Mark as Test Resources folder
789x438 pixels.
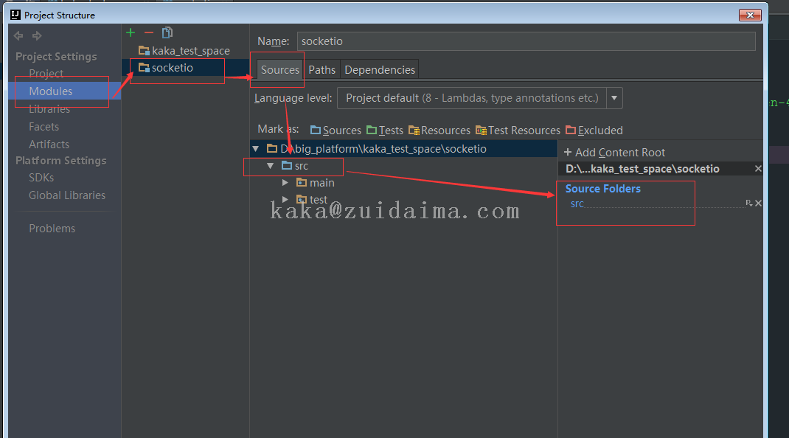point(518,131)
